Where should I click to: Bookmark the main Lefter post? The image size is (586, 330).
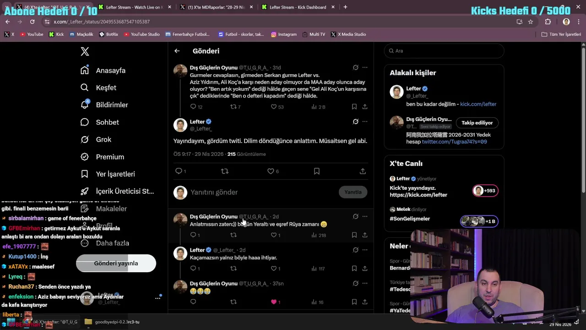coord(317,171)
